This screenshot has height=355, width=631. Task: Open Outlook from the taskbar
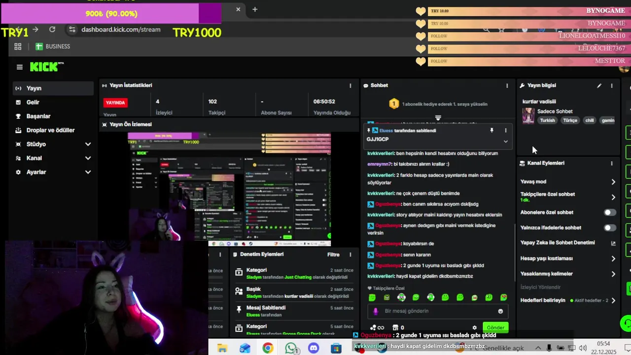tap(245, 348)
